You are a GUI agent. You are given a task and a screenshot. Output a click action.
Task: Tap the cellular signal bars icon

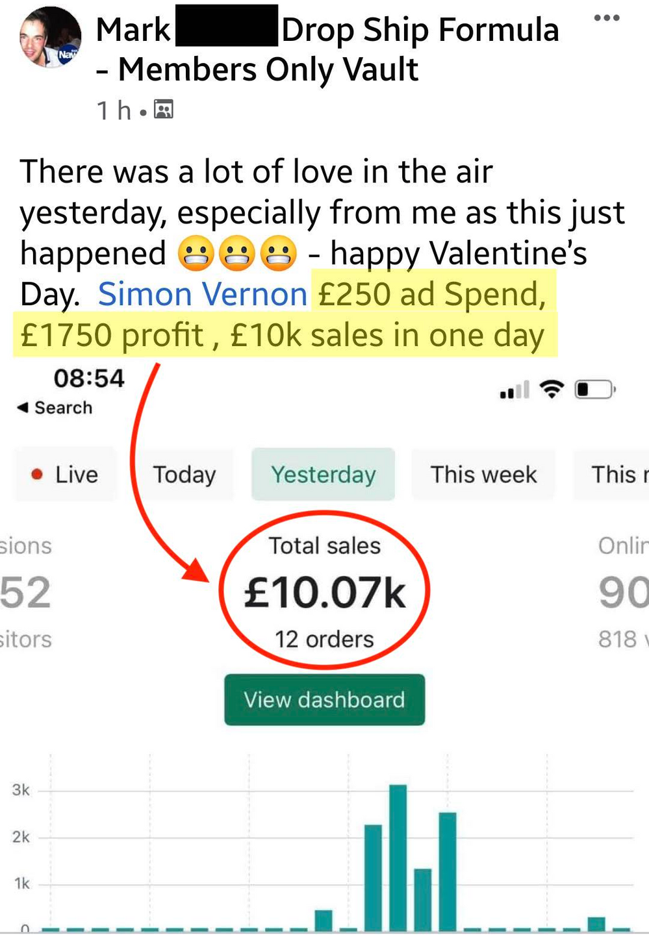[515, 390]
